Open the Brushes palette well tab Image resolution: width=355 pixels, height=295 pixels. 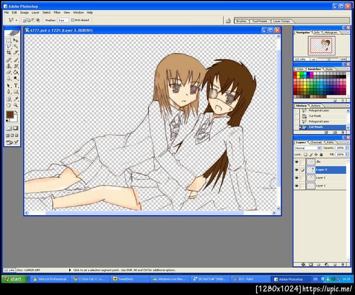241,21
